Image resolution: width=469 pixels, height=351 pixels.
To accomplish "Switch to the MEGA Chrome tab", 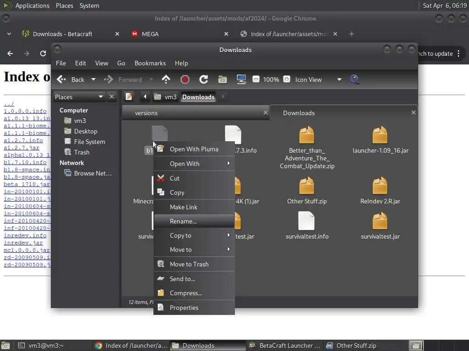I will pos(180,34).
